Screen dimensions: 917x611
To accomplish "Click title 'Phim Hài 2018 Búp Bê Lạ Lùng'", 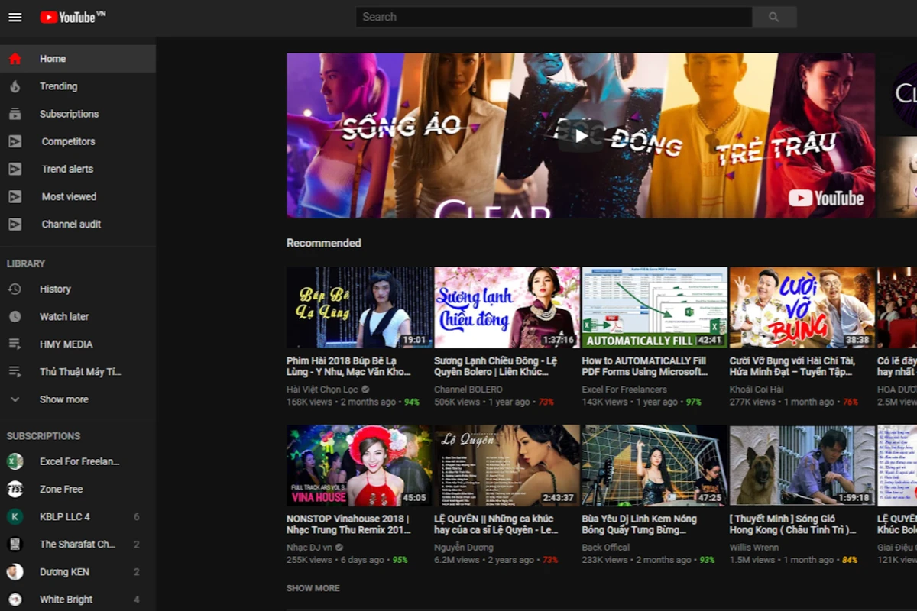I will coord(348,367).
